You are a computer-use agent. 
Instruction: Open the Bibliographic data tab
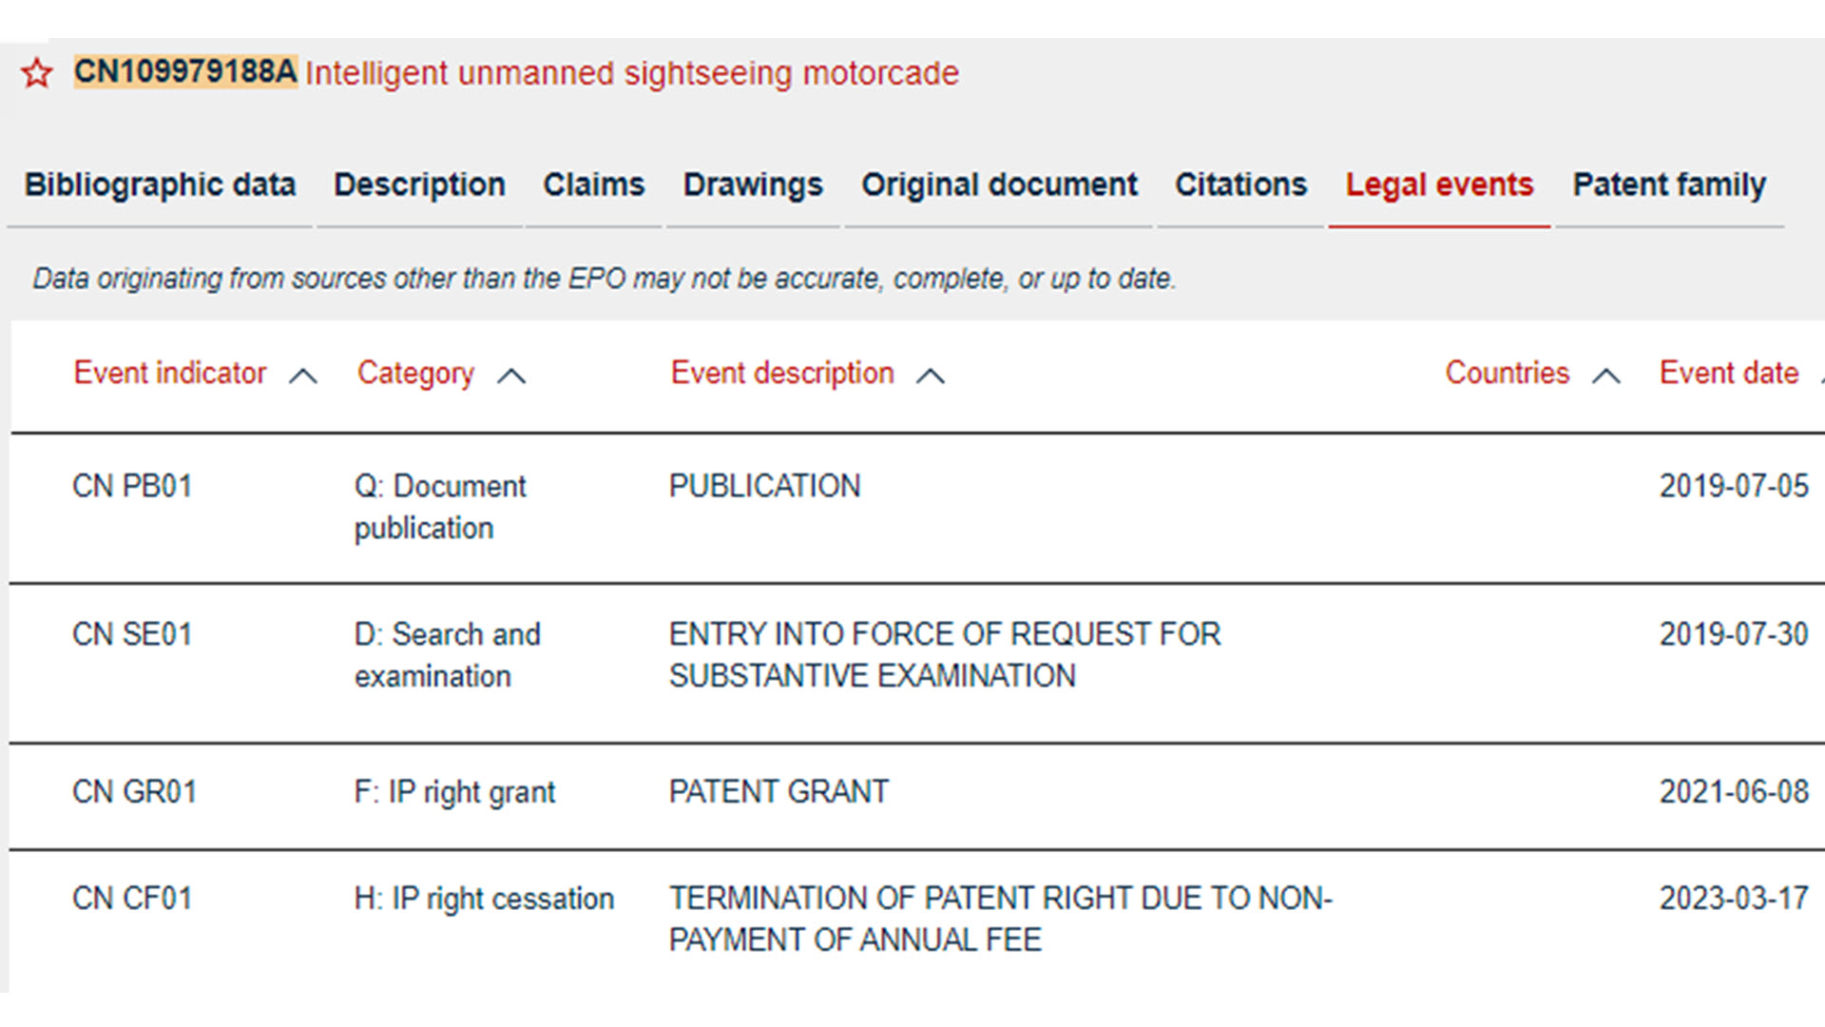click(160, 184)
